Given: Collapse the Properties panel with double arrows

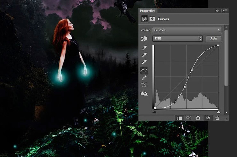Looking at the screenshot, I should pyautogui.click(x=217, y=11).
